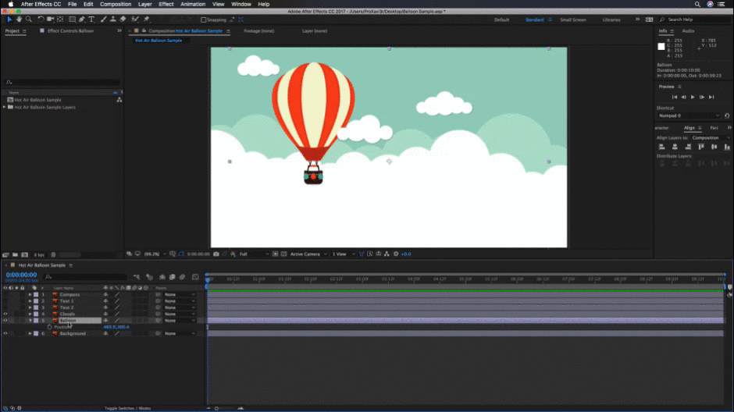Select the Roto Brush tool
734x412 pixels.
pyautogui.click(x=135, y=20)
